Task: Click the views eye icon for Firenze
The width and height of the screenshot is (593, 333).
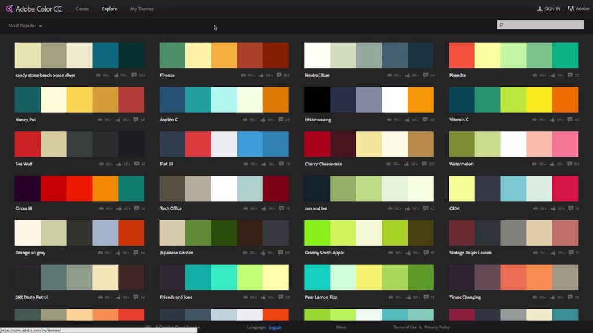Action: [243, 75]
